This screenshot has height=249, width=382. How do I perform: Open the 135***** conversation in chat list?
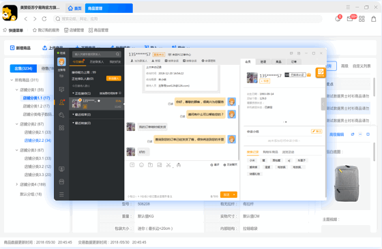(96, 104)
